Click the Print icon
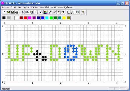 pos(17,12)
